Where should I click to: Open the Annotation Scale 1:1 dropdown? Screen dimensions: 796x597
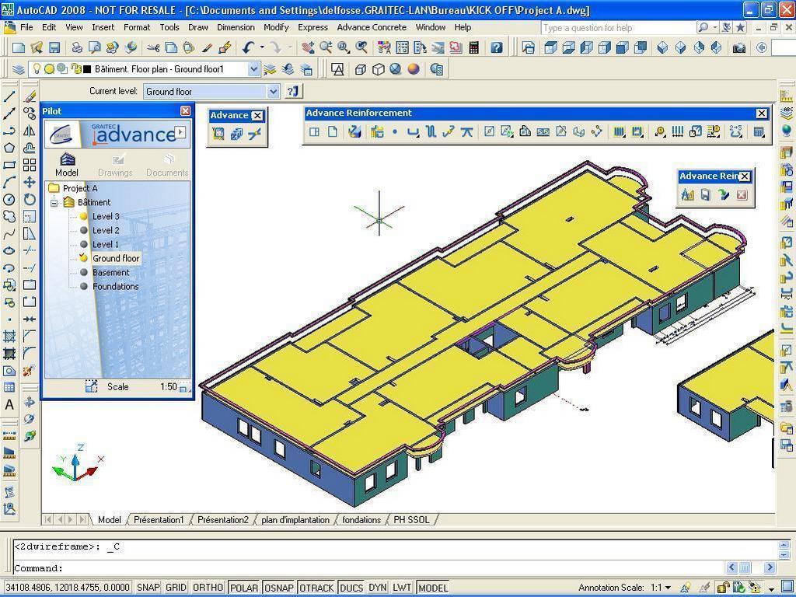pos(668,588)
